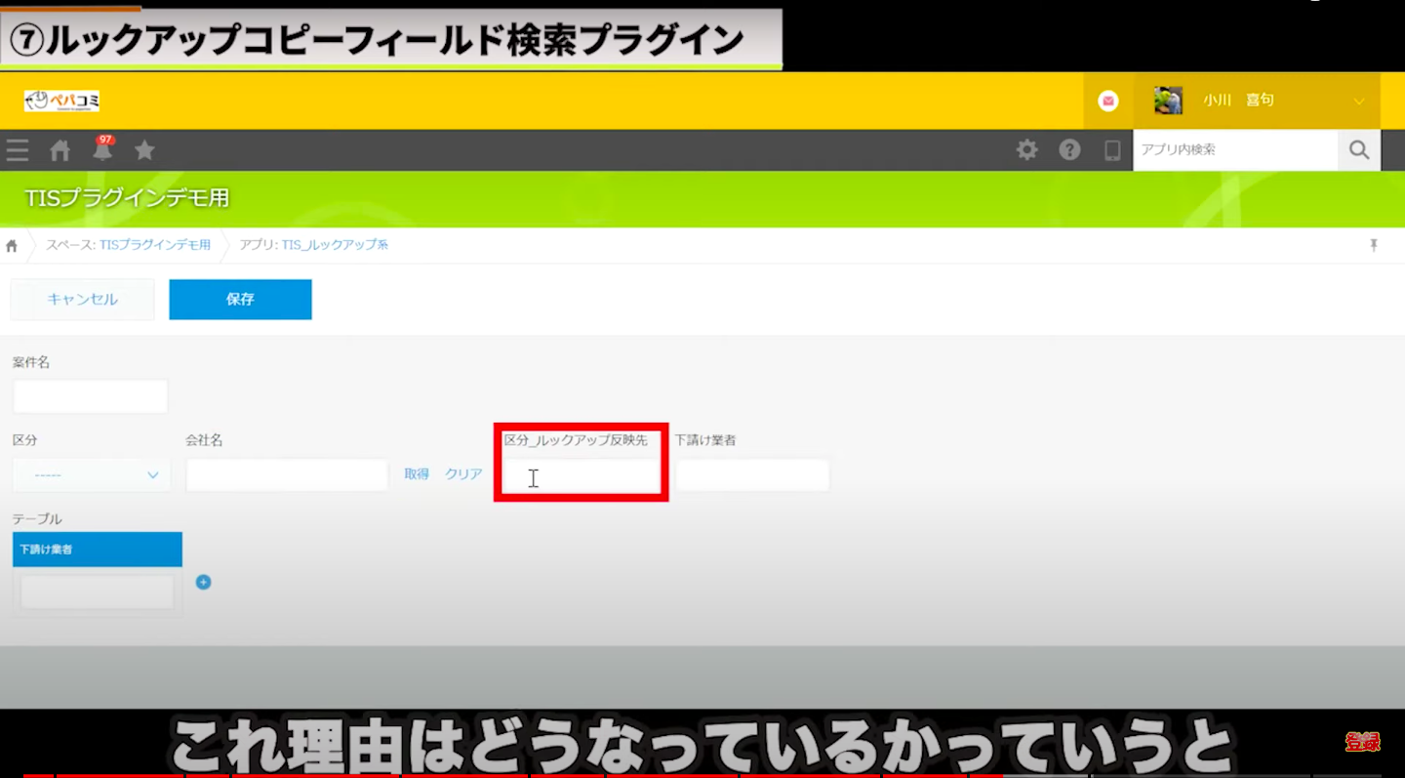This screenshot has width=1405, height=778.
Task: Open the mail icon in yellow header
Action: click(x=1107, y=101)
